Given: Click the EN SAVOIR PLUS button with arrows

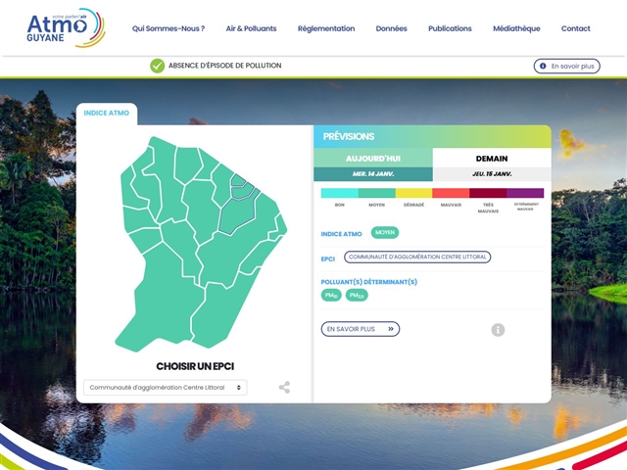Looking at the screenshot, I should [361, 329].
